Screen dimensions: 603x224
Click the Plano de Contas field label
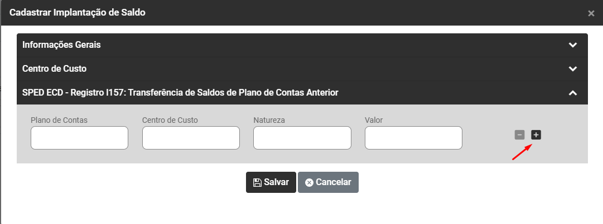59,120
